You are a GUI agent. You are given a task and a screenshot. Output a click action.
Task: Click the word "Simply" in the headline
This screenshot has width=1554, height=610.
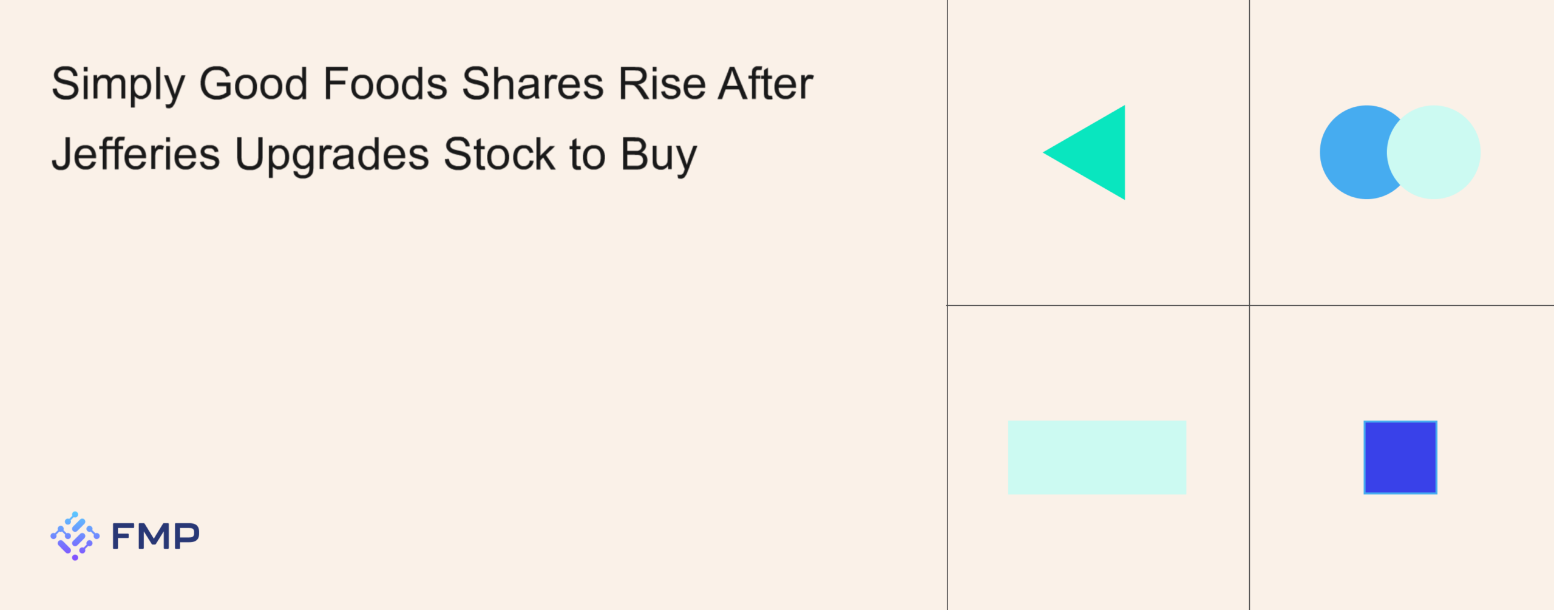(x=118, y=85)
